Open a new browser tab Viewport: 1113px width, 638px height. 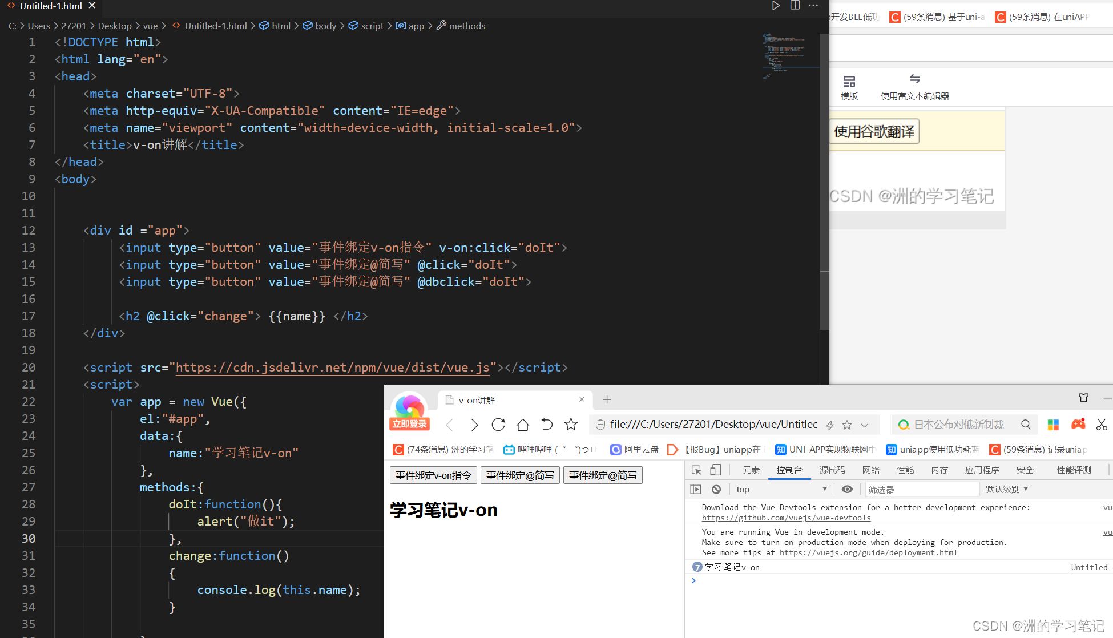607,399
